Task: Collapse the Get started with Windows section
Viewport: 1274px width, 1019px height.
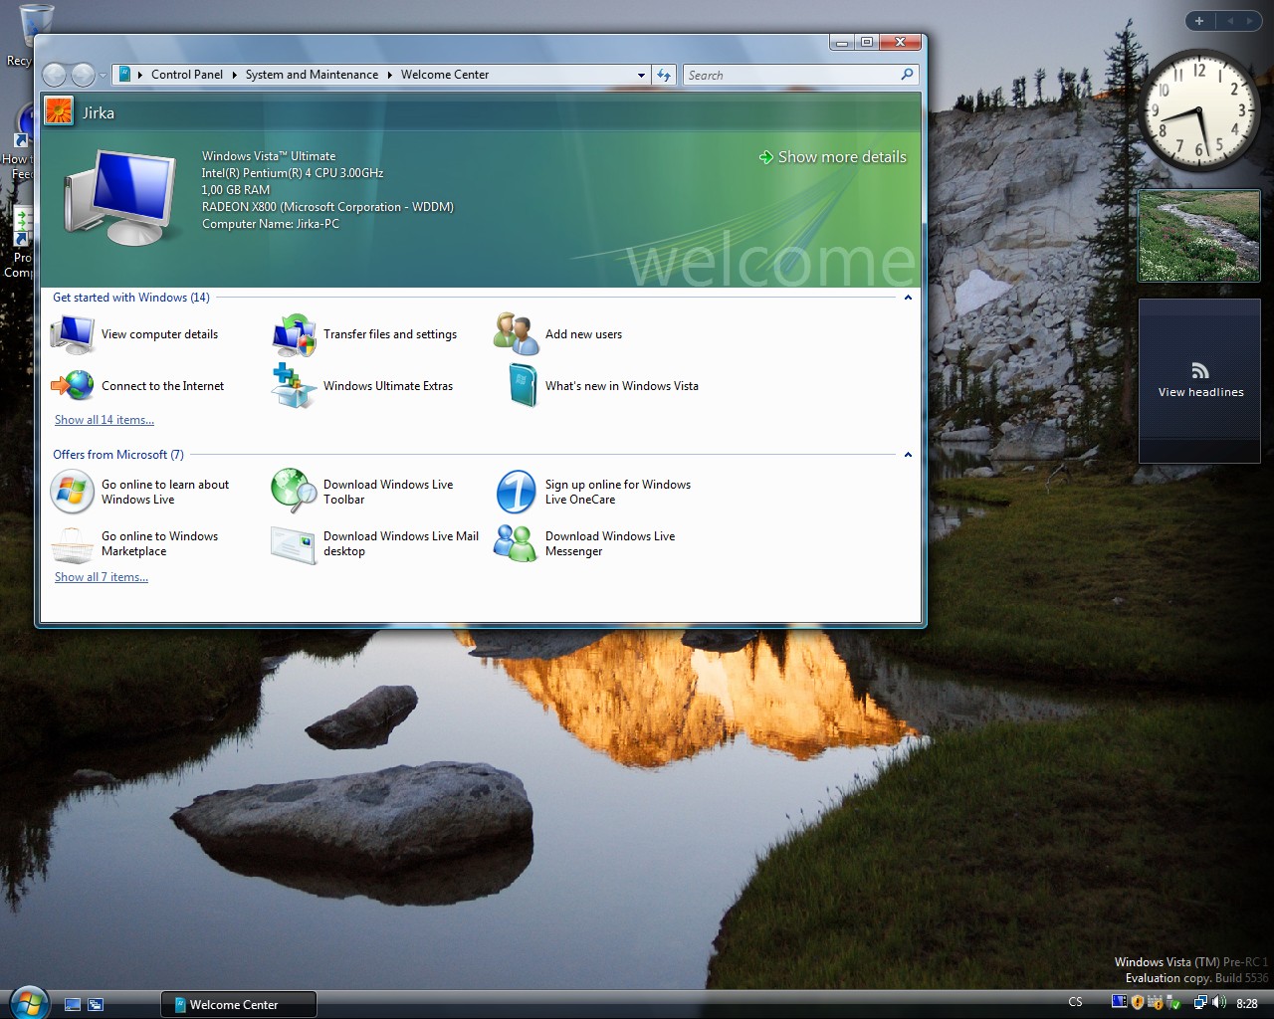Action: (x=908, y=298)
